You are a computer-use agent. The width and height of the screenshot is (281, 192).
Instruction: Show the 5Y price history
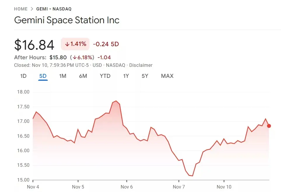pyautogui.click(x=145, y=76)
